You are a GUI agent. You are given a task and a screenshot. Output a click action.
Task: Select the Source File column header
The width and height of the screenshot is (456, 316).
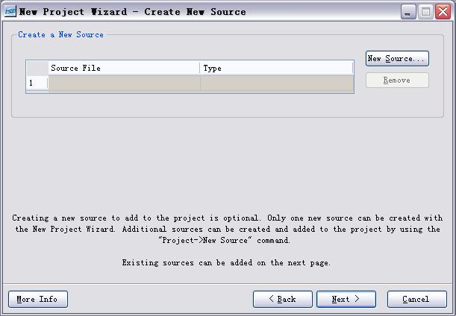point(124,69)
